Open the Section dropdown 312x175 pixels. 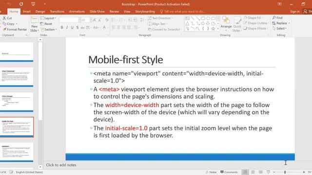(49, 29)
